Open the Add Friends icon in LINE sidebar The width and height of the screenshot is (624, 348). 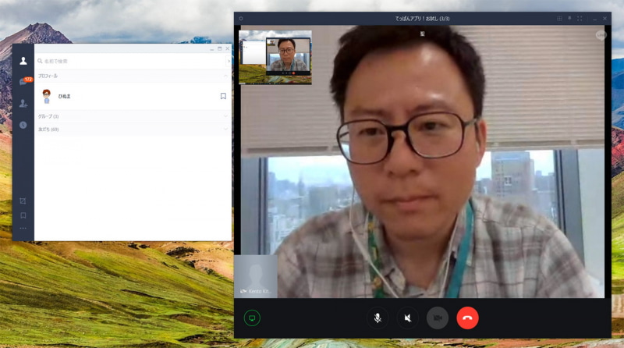pos(23,104)
